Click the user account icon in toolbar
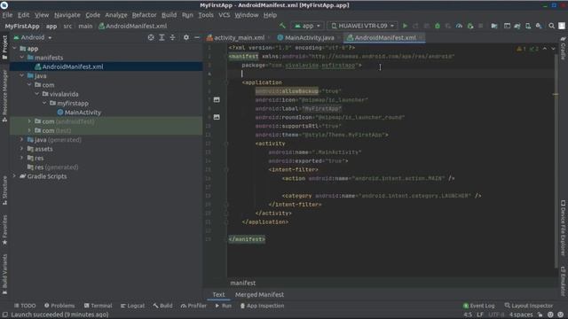 (x=562, y=26)
